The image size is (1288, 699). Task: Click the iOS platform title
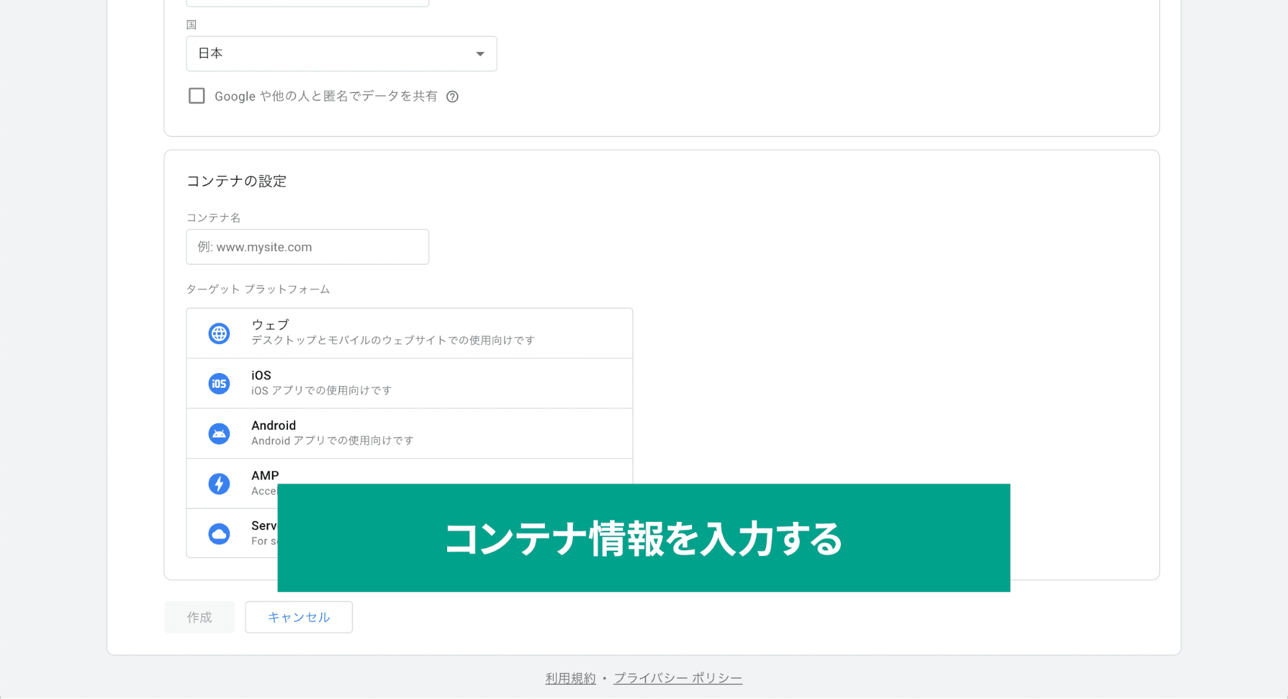(261, 375)
